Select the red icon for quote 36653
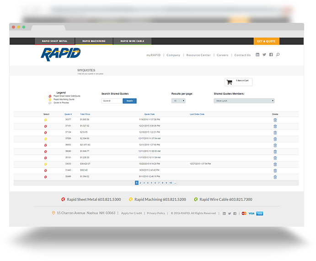 coord(46,145)
